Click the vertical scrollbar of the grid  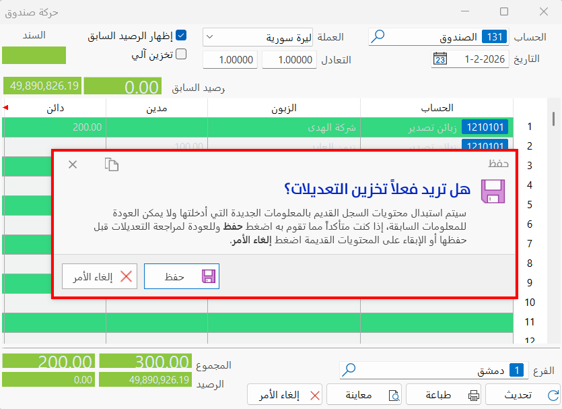[x=554, y=220]
